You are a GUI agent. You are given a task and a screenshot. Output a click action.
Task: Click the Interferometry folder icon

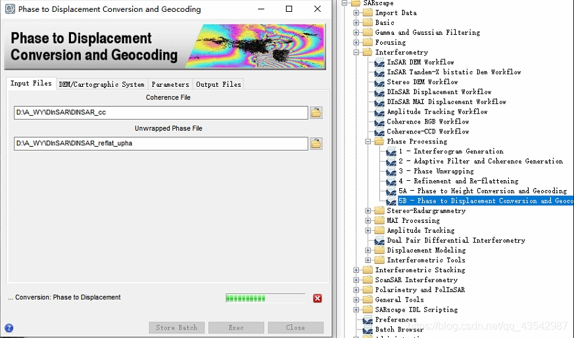368,53
